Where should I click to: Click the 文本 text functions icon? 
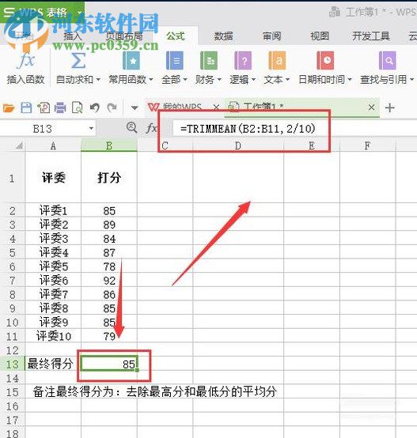(277, 60)
